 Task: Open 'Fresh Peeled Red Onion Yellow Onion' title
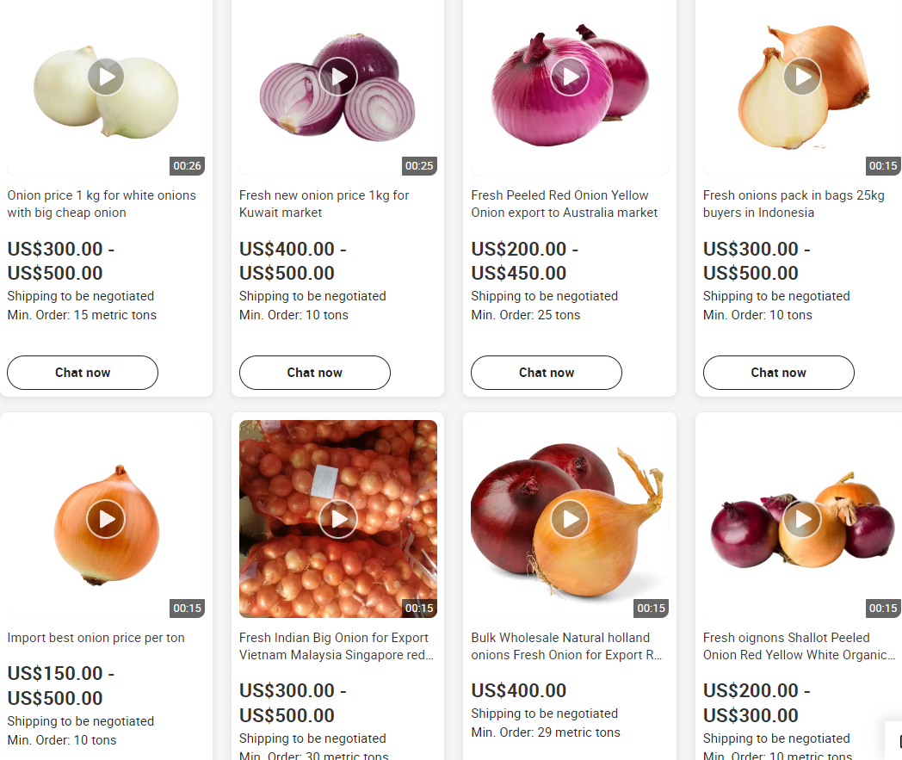564,204
